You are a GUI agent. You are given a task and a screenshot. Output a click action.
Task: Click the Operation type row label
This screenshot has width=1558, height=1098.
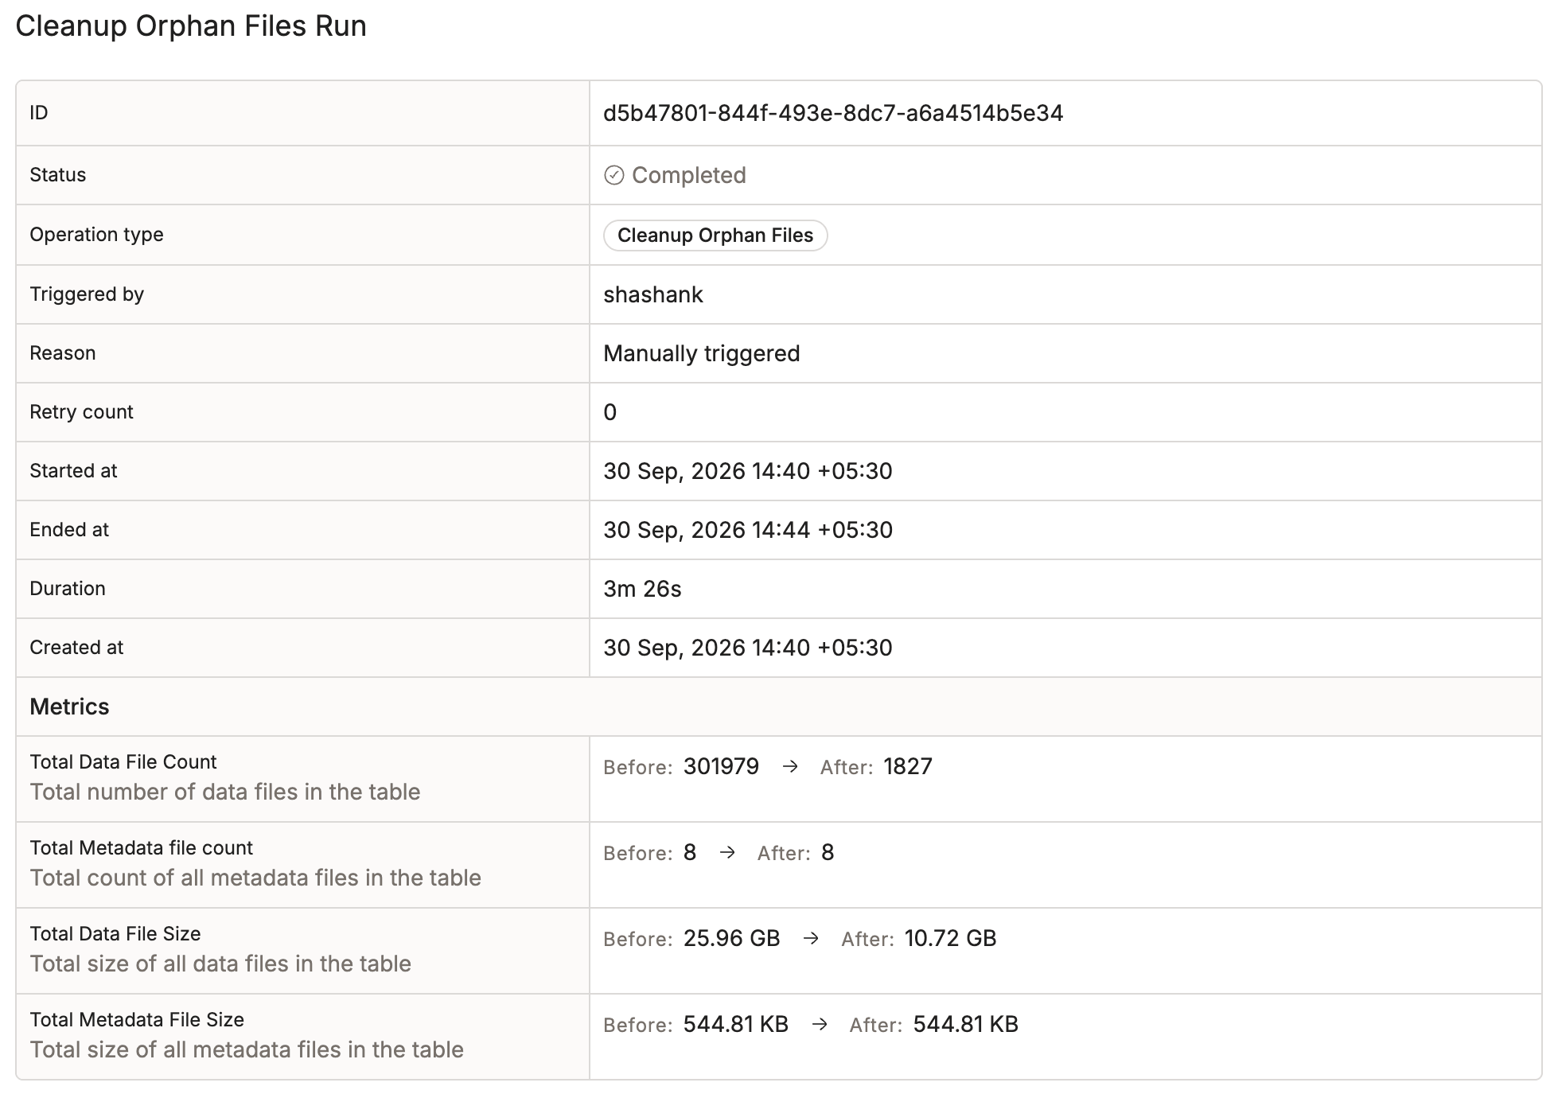96,235
